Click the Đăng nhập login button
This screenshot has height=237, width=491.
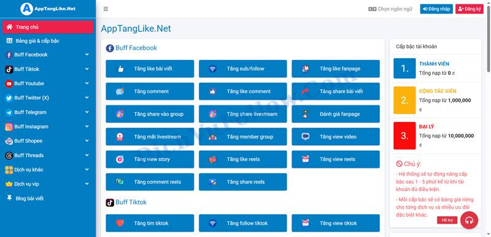436,9
